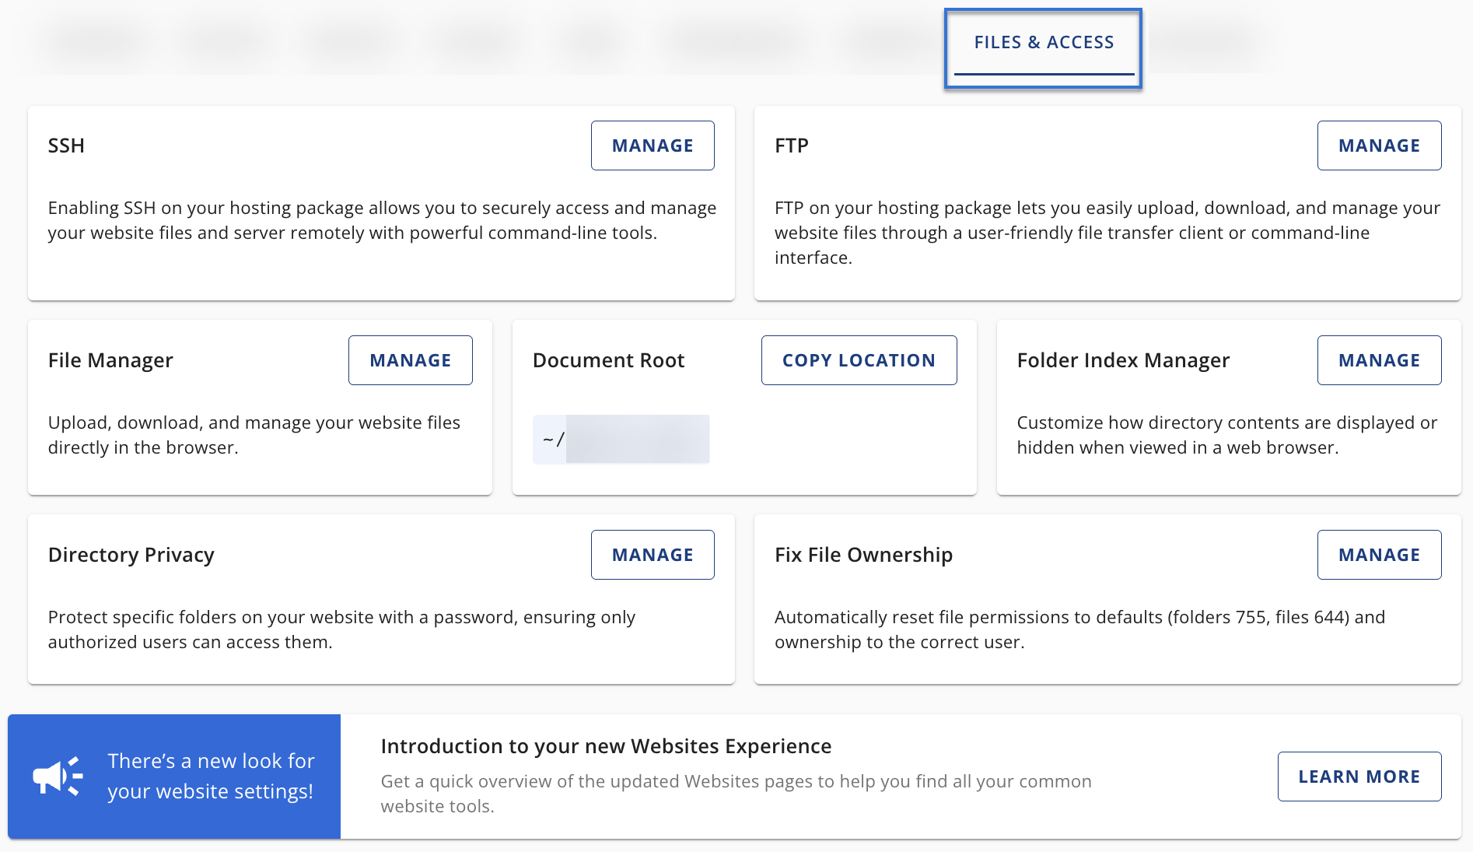Click the 'Upload, download, and manage' description
This screenshot has width=1473, height=852.
click(x=254, y=435)
